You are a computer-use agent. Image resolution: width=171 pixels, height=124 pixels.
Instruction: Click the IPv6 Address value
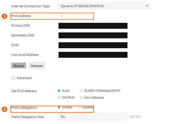tap(62, 16)
